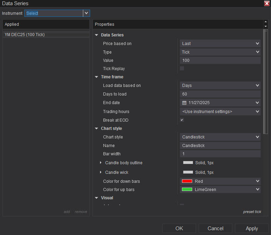Uncheck the Break at EOD checkbox

click(182, 120)
